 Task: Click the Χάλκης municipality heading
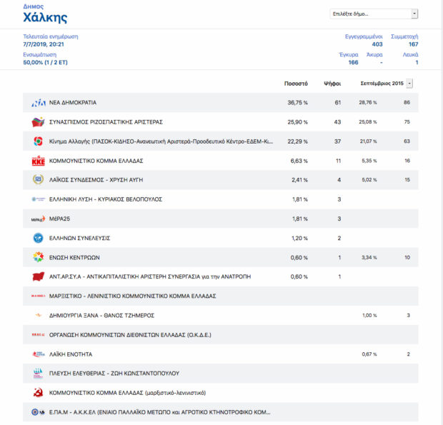click(x=45, y=18)
